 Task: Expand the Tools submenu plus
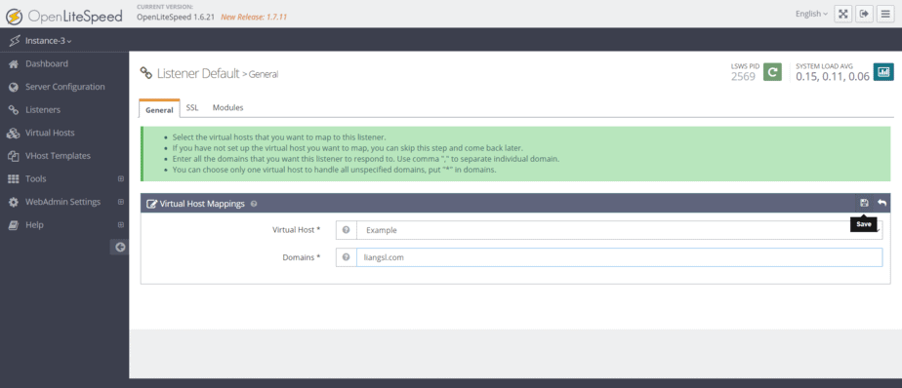point(121,178)
